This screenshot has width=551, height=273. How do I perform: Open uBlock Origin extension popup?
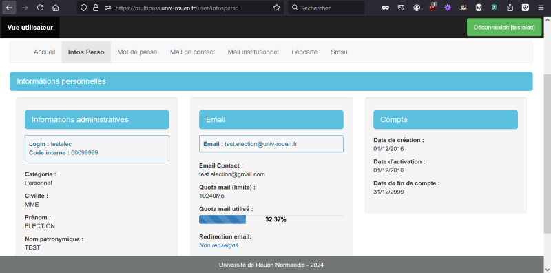tap(433, 7)
